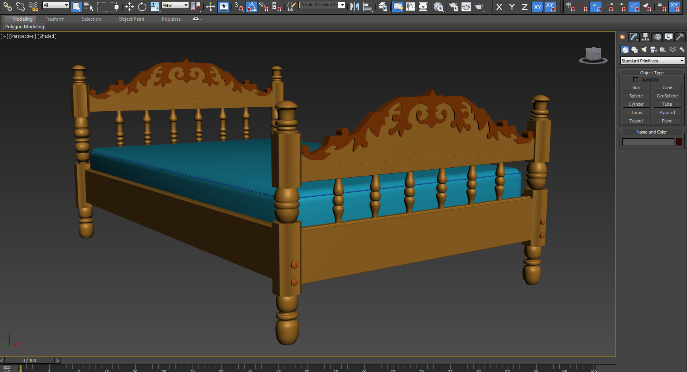
Task: Open the Modify command panel tab
Action: point(634,37)
